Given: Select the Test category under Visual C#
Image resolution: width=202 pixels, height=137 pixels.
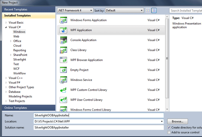Looking at the screenshot, I should point(16,64).
